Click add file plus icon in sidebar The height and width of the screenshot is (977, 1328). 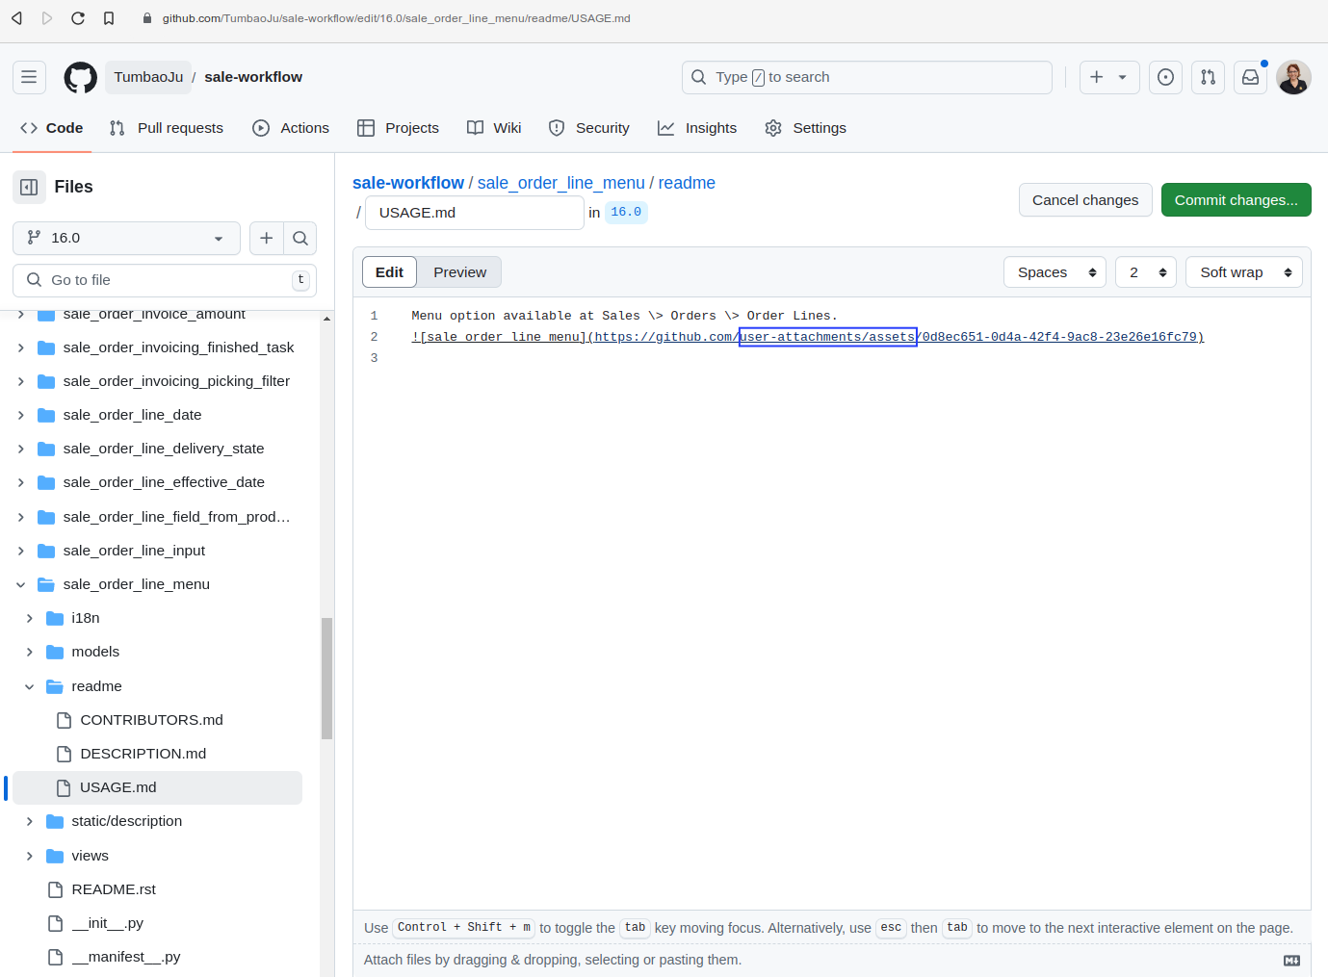coord(267,238)
